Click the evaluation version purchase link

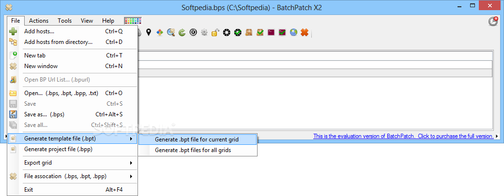(x=403, y=136)
